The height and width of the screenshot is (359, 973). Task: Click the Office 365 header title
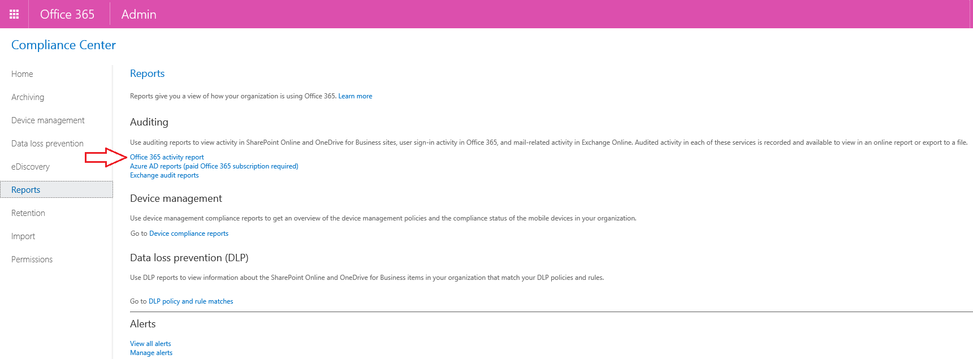click(x=67, y=14)
